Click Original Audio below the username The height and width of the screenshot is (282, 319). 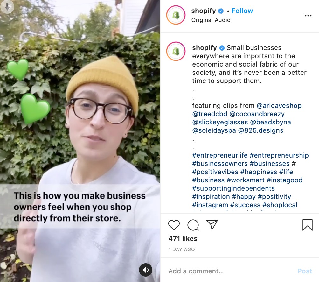(x=211, y=20)
